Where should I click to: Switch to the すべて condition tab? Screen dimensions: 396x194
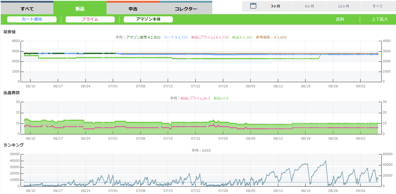[x=27, y=9]
